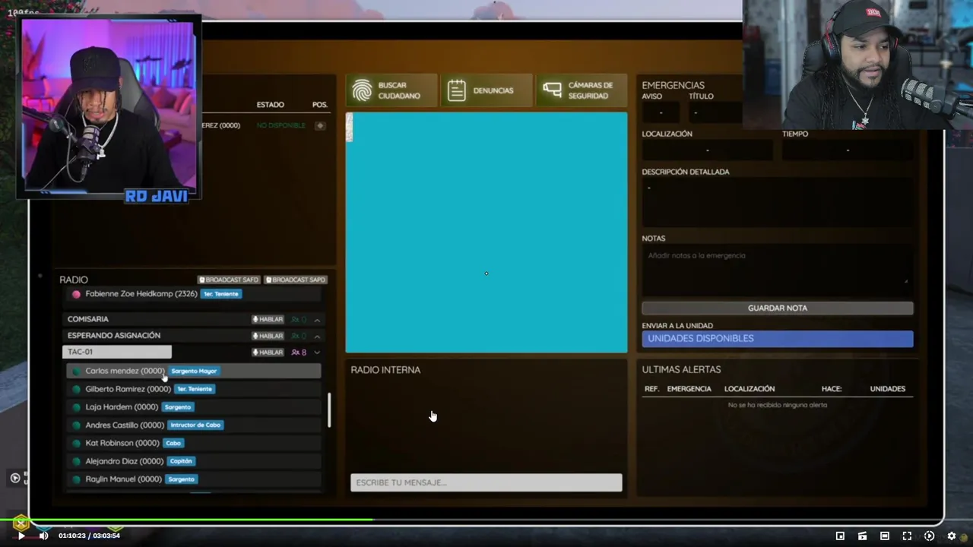Focus the Escribe tu mensaje input
Screen dimensions: 973x547
[486, 482]
